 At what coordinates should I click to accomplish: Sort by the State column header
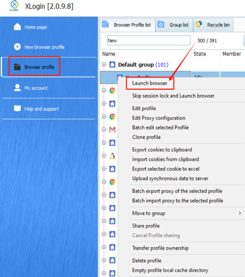pos(200,54)
